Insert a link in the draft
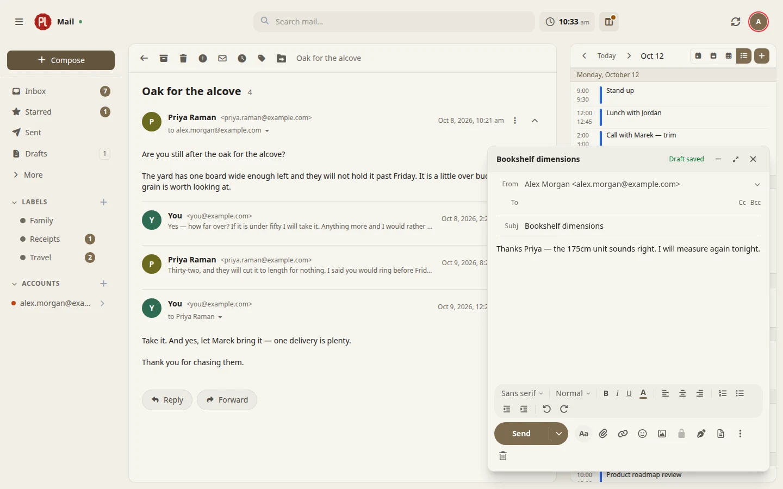The height and width of the screenshot is (489, 783). (623, 434)
